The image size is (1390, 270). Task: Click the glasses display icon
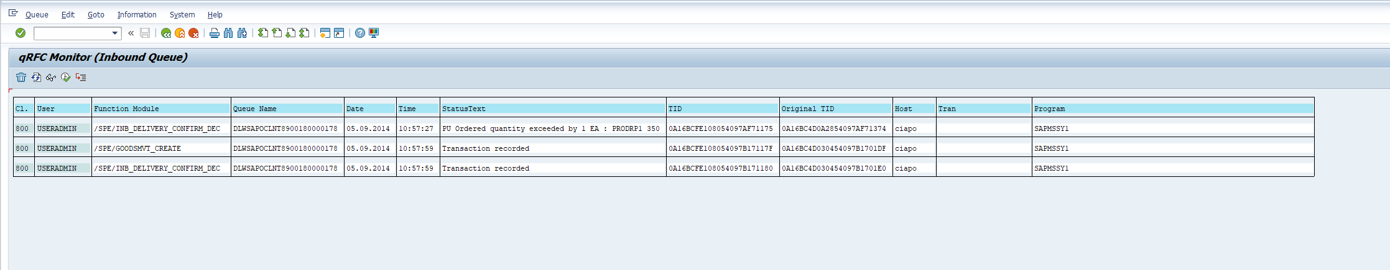pyautogui.click(x=51, y=78)
